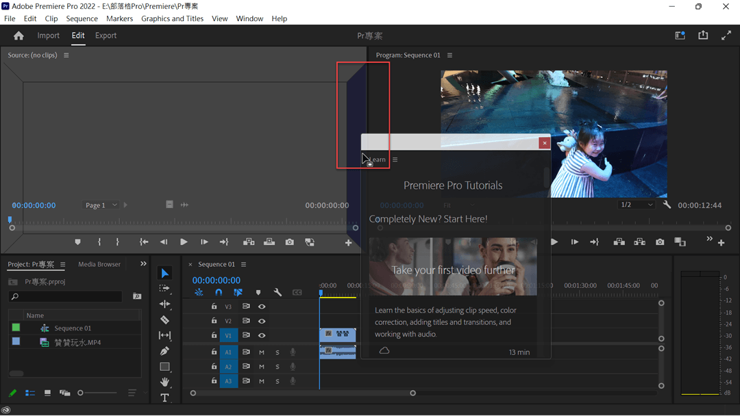Select the Rectangle tool
The height and width of the screenshot is (416, 740).
(164, 367)
